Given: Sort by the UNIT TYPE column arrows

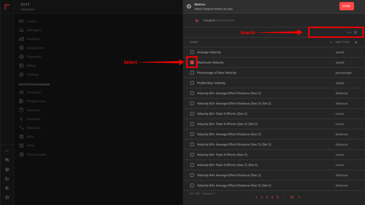Looking at the screenshot, I should [x=355, y=42].
